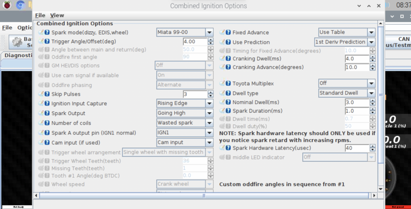411x209 pixels.
Task: Click CAN bus/Testmodes button in background window
Action: click(398, 42)
